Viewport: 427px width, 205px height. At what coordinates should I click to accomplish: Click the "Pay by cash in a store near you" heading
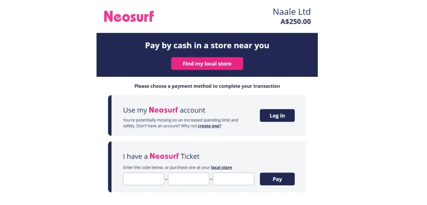point(207,46)
